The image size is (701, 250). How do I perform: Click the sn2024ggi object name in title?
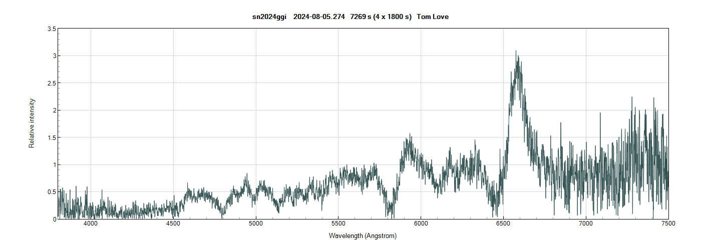pyautogui.click(x=269, y=17)
